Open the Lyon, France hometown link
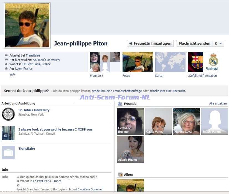229x194 pixels. pyautogui.click(x=24, y=68)
